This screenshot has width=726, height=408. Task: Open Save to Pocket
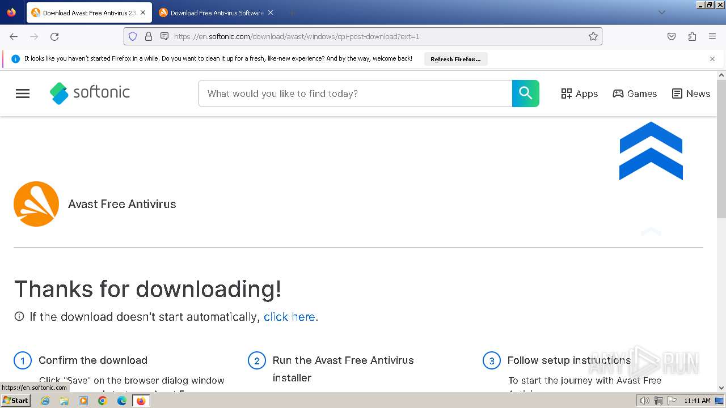point(672,36)
